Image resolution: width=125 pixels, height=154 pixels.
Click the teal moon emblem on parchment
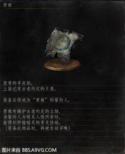pyautogui.click(x=62, y=42)
